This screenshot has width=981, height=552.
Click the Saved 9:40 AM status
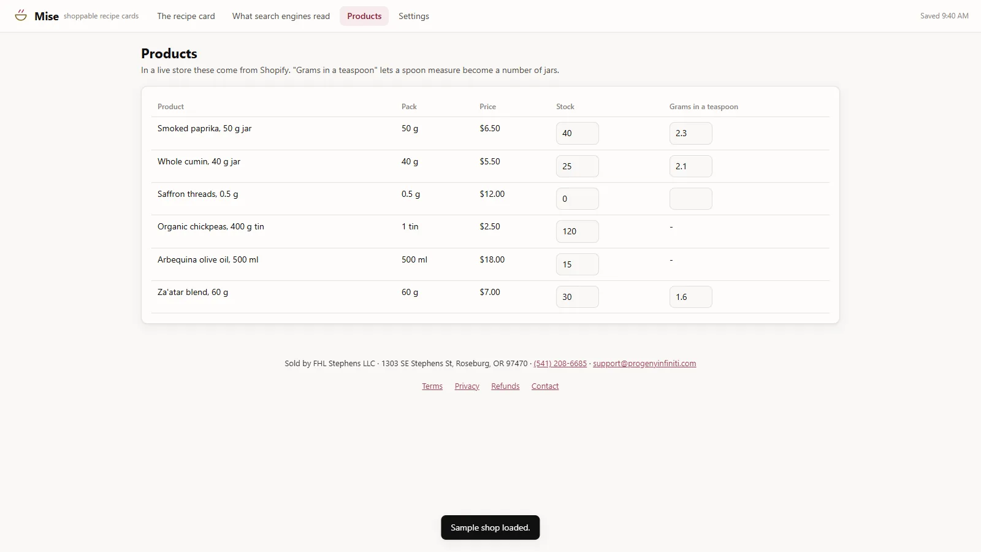pyautogui.click(x=944, y=16)
